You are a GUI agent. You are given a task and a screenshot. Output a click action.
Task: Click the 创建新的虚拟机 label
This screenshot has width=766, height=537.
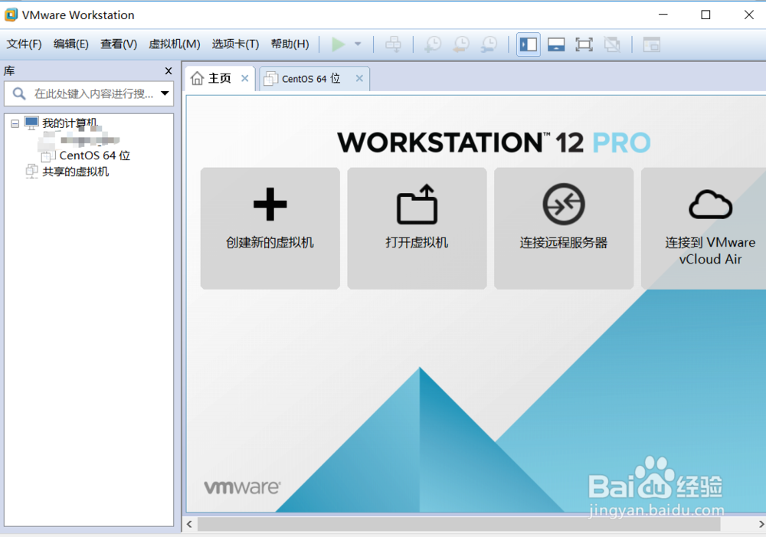point(270,242)
